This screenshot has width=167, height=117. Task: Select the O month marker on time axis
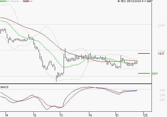click(62, 115)
